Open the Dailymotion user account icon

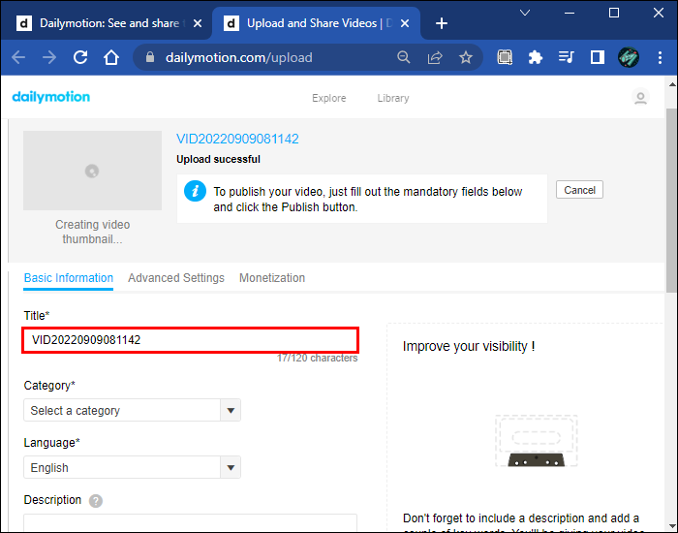(640, 97)
